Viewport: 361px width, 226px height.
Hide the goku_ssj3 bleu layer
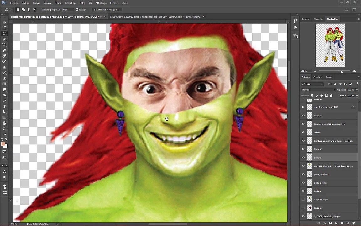click(x=303, y=174)
